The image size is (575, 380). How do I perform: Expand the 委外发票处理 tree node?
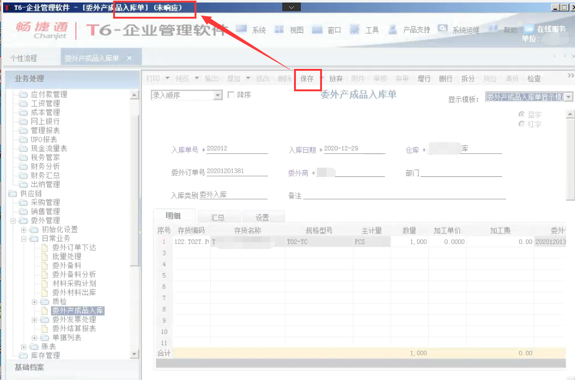point(34,320)
